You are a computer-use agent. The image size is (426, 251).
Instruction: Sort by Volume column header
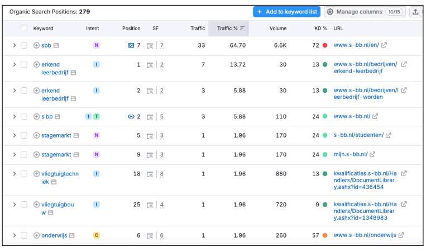pyautogui.click(x=277, y=28)
